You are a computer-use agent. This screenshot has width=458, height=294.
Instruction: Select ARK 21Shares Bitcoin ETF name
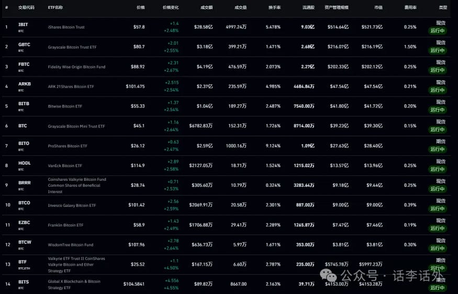click(x=71, y=86)
